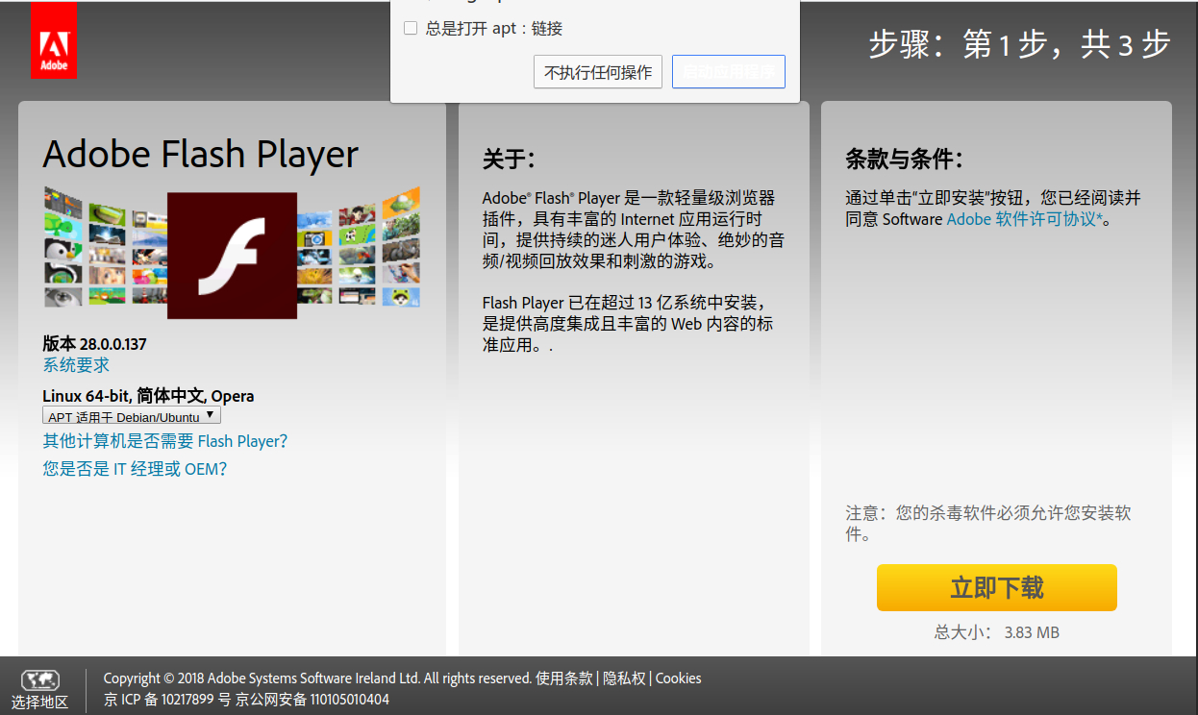
Task: Click the Adobe Flash Player title heading
Action: pos(201,155)
